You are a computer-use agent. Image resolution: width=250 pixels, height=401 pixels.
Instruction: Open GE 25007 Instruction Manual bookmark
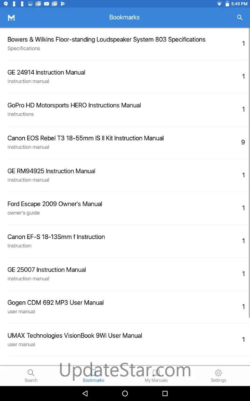(47, 273)
